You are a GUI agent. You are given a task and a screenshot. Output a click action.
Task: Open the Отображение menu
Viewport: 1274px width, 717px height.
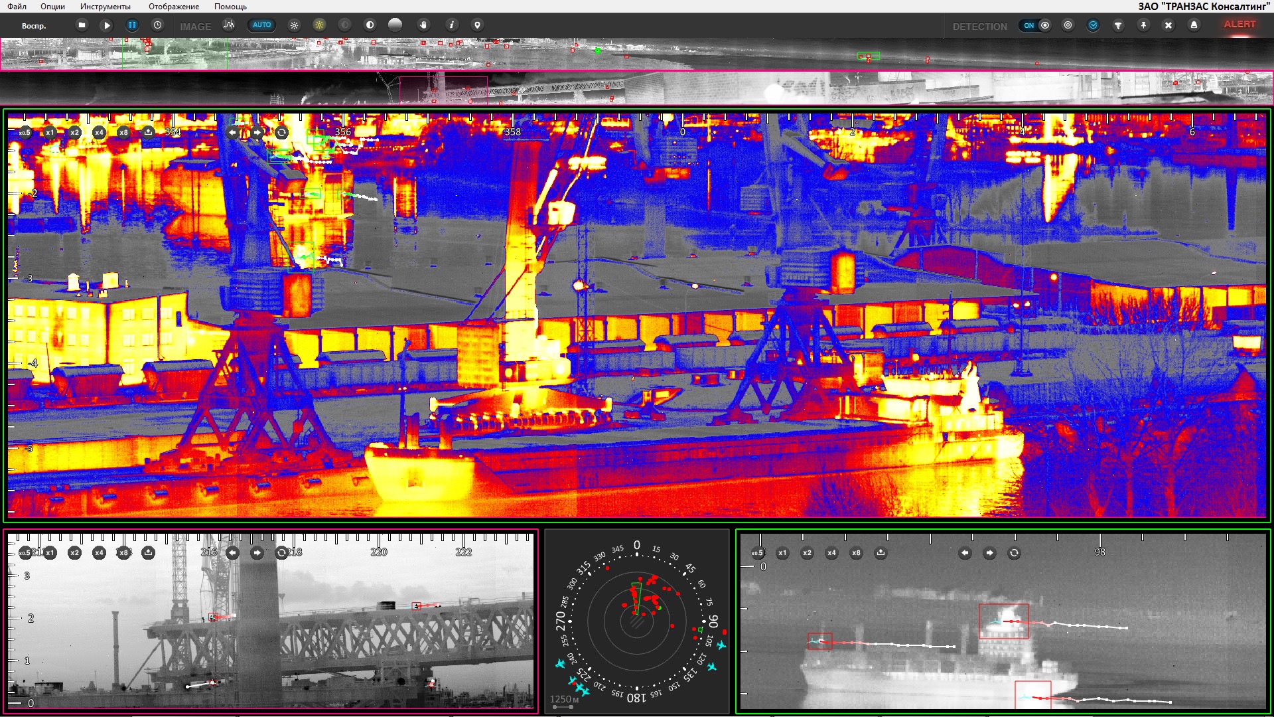174,7
